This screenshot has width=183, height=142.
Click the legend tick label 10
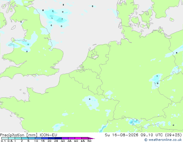(x=36, y=141)
